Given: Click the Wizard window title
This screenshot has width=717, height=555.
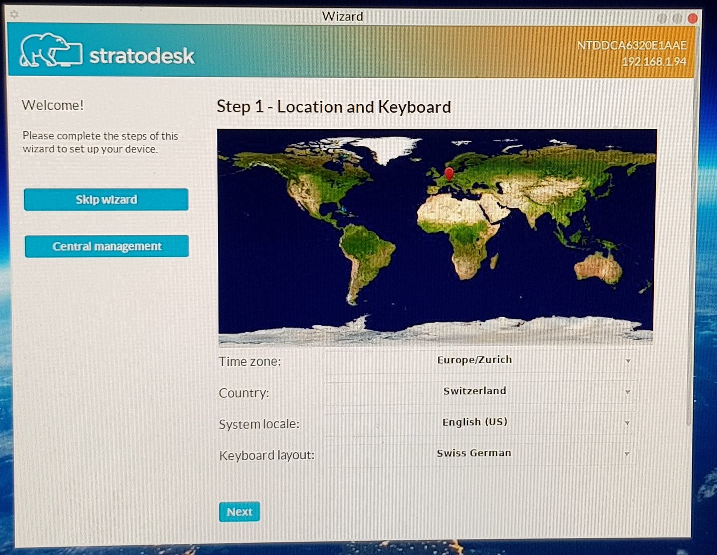Looking at the screenshot, I should [x=342, y=17].
